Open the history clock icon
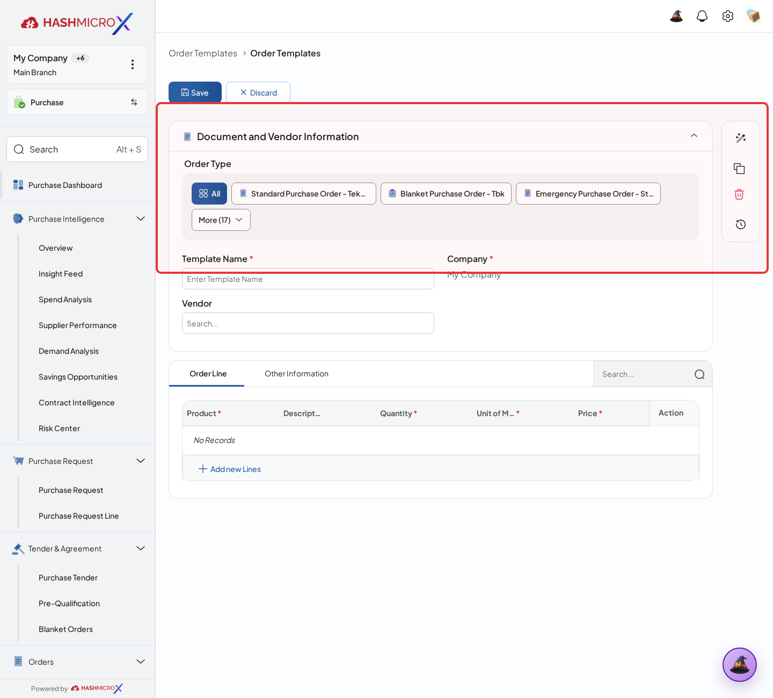This screenshot has width=773, height=698. (741, 224)
